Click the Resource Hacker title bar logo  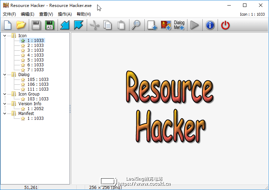coord(6,5)
